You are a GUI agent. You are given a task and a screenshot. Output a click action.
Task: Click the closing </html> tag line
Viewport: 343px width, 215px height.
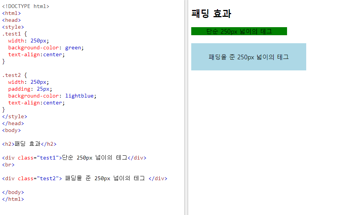(13, 199)
